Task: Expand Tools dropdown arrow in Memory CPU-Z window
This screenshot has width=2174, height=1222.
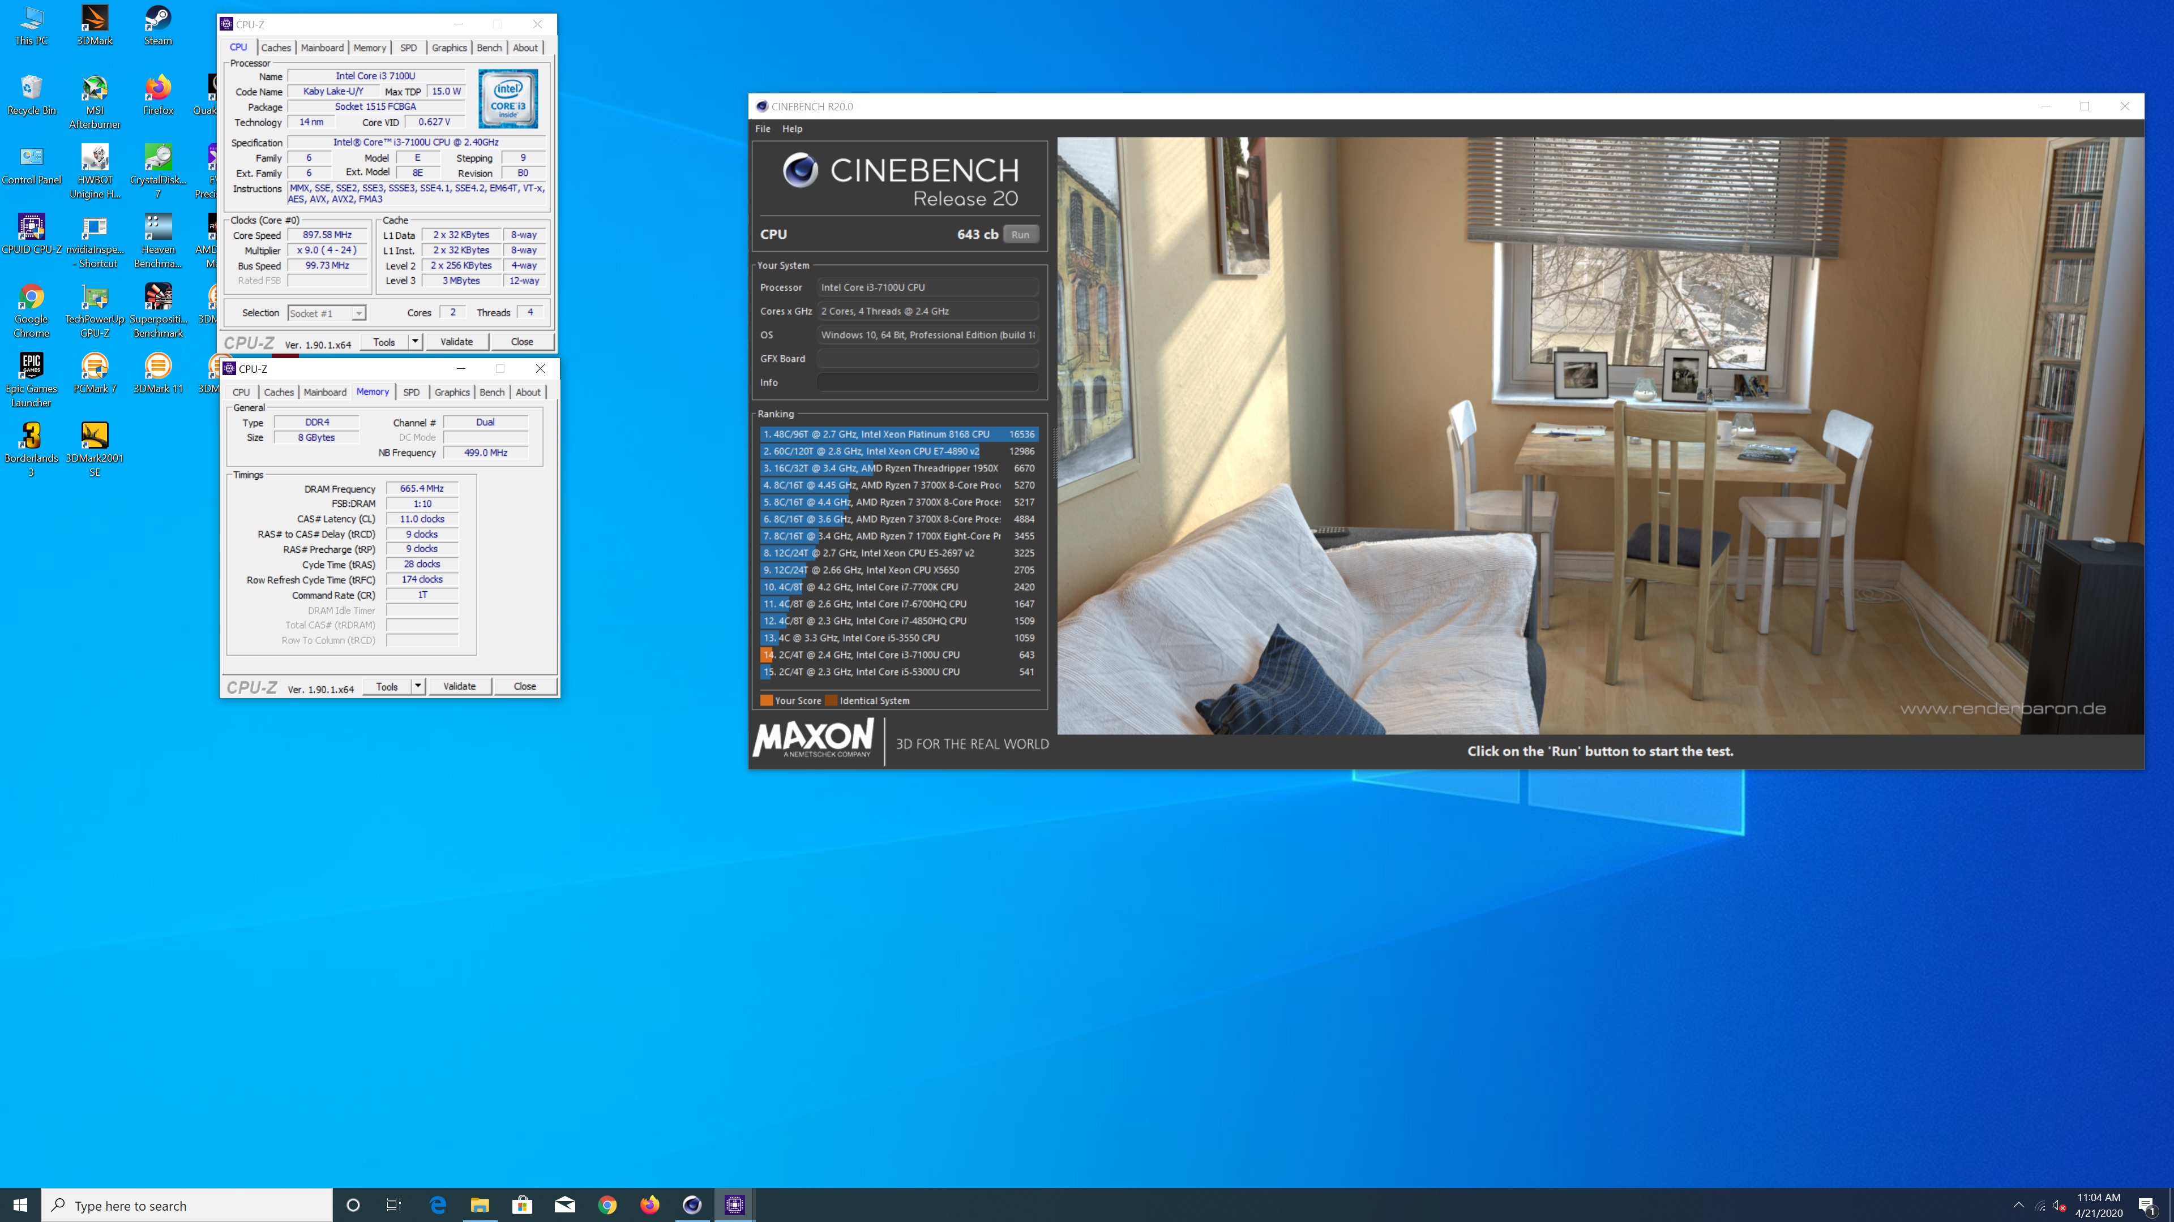Action: [x=418, y=686]
